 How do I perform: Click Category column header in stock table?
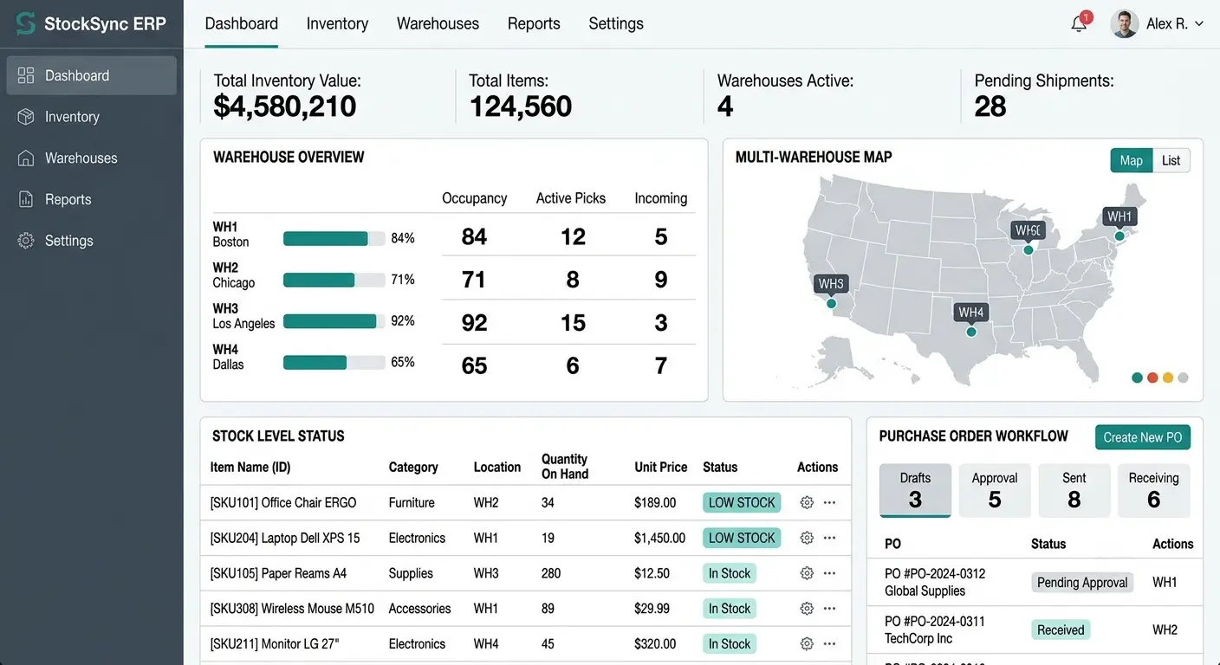point(413,467)
